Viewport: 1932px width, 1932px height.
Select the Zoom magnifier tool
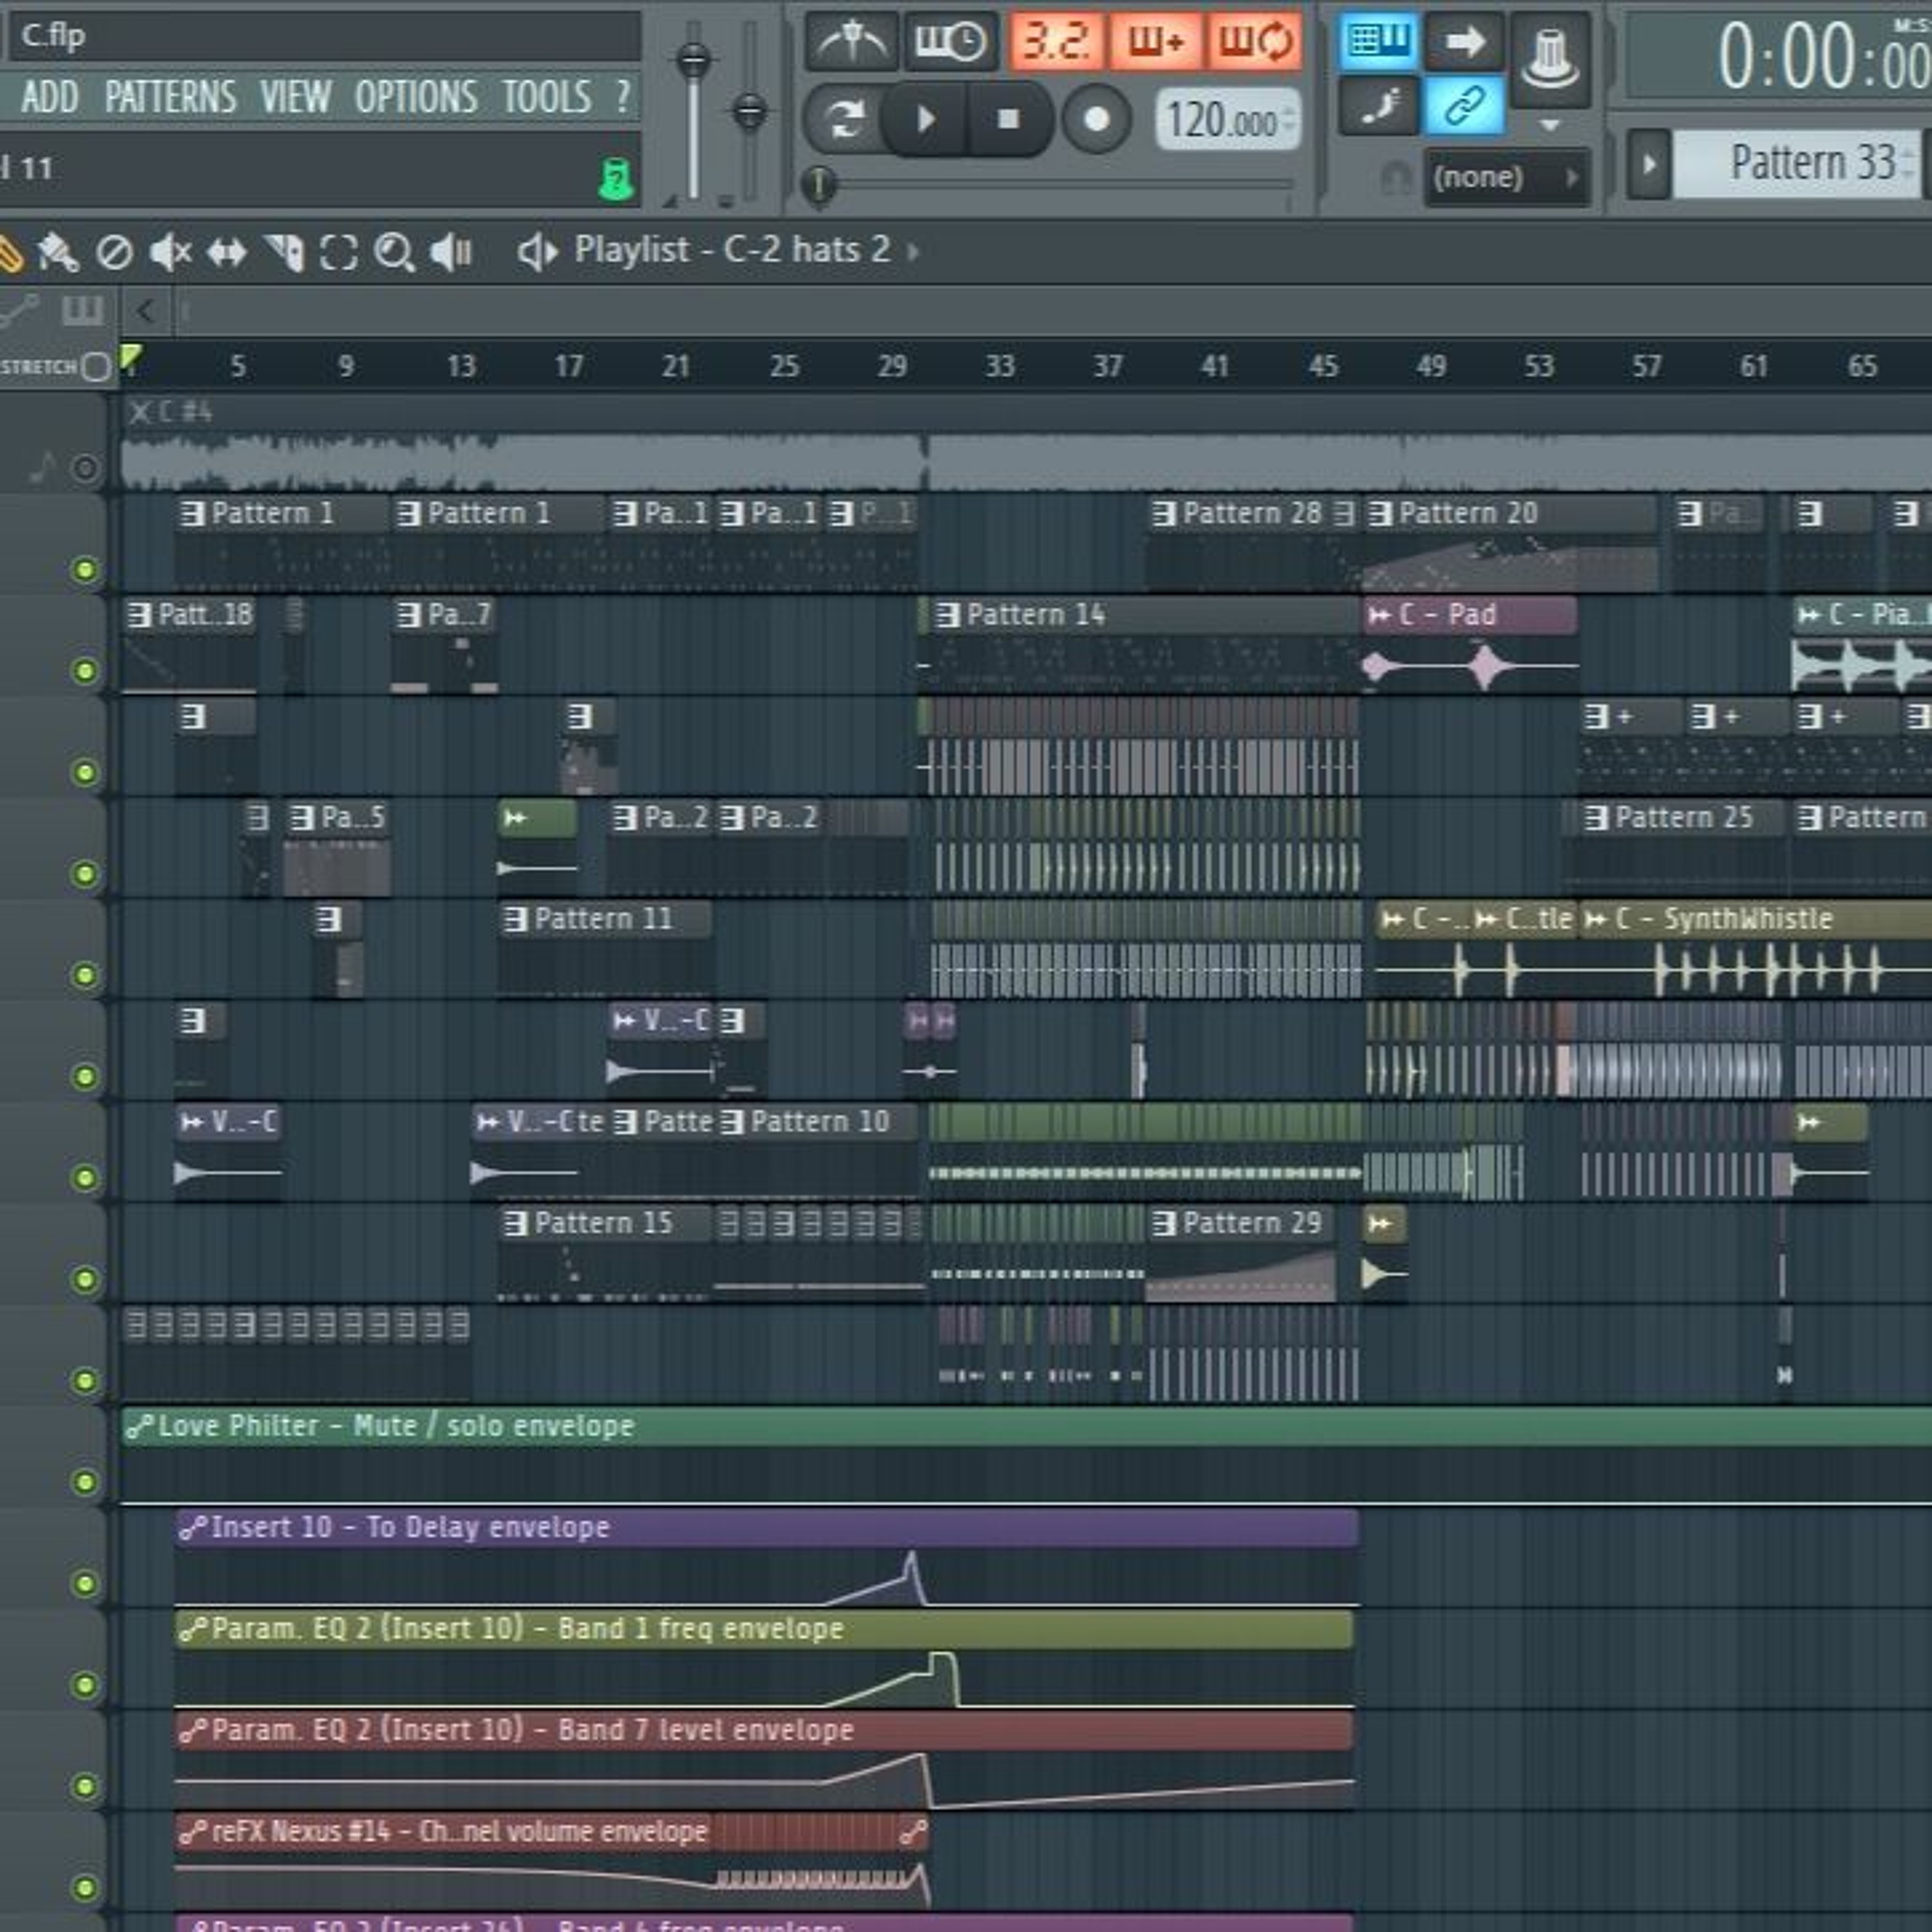tap(394, 252)
